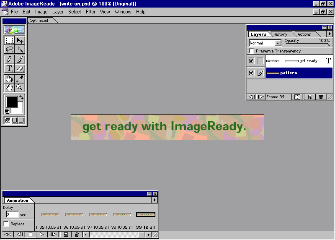
Task: Open the Animation palette flyout menu
Action: click(155, 200)
